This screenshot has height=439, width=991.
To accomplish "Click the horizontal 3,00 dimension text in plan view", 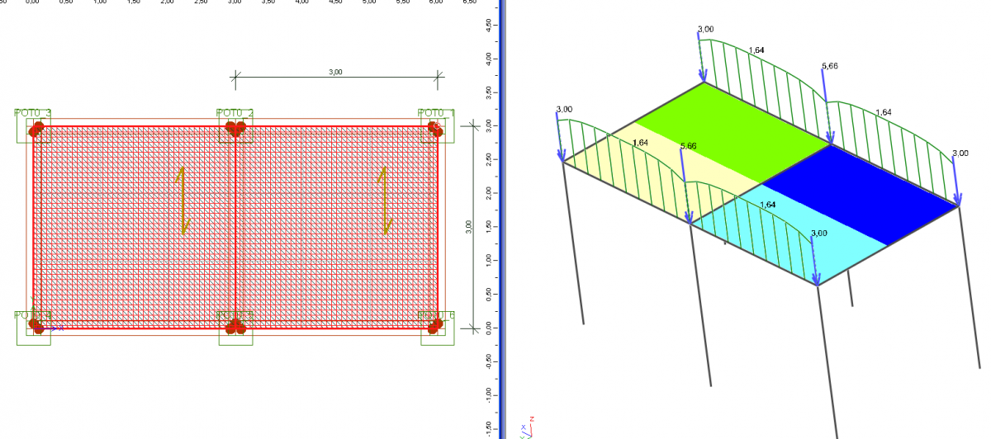I will click(335, 73).
